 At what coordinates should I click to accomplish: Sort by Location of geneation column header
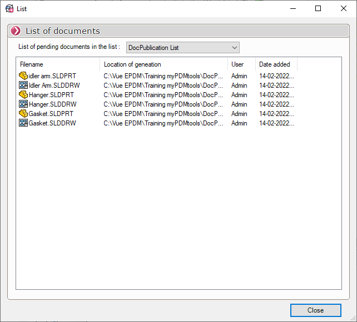163,64
